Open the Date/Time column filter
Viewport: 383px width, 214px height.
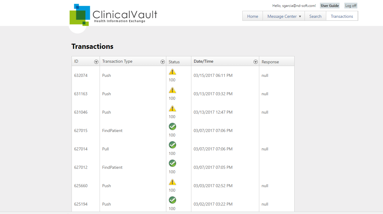pos(256,62)
